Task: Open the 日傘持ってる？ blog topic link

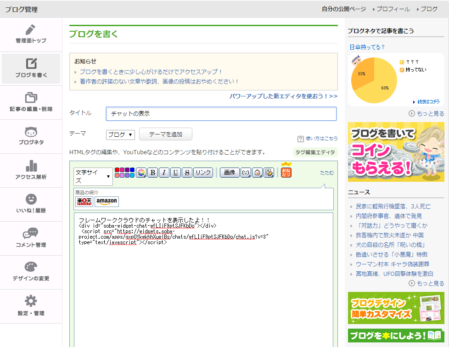Action: click(x=367, y=47)
